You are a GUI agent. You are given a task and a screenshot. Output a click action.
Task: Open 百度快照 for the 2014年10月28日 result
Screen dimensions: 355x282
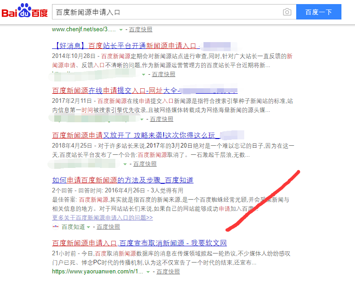click(x=163, y=74)
